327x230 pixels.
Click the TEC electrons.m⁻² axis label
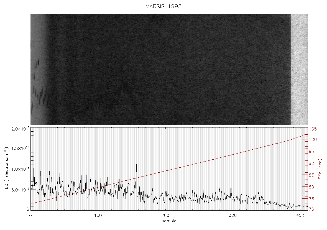click(6, 169)
